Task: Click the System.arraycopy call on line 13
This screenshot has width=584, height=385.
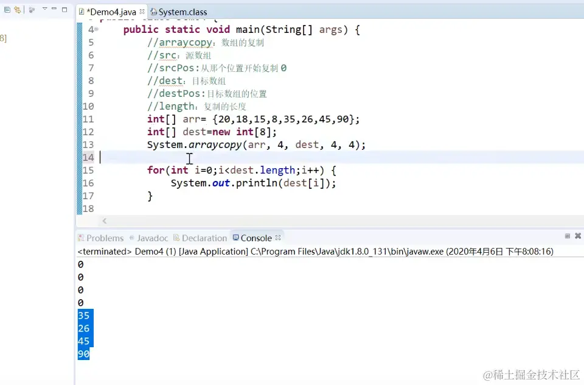Action: [x=256, y=145]
